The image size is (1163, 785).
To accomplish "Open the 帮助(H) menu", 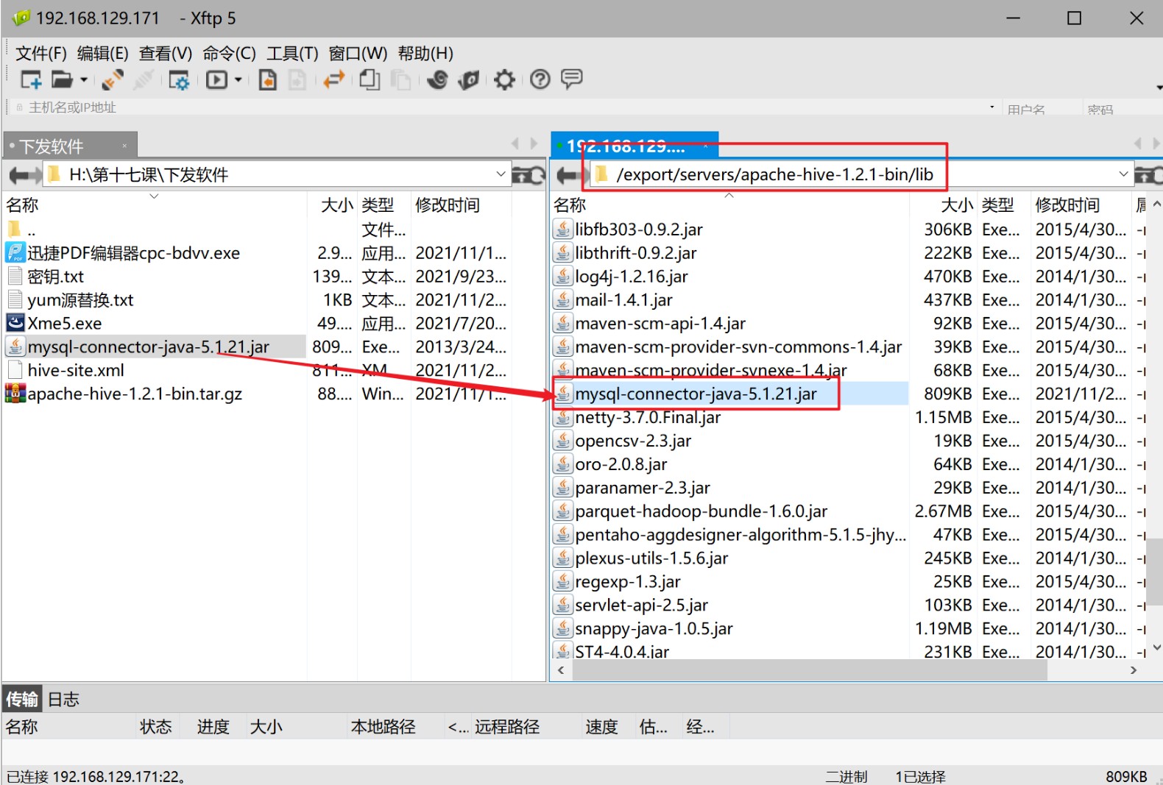I will click(x=425, y=54).
